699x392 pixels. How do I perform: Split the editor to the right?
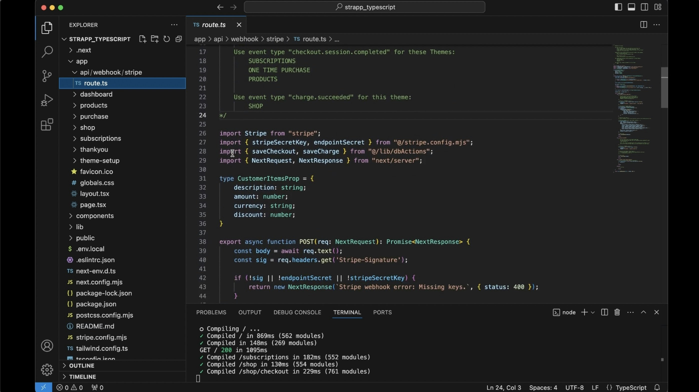643,25
